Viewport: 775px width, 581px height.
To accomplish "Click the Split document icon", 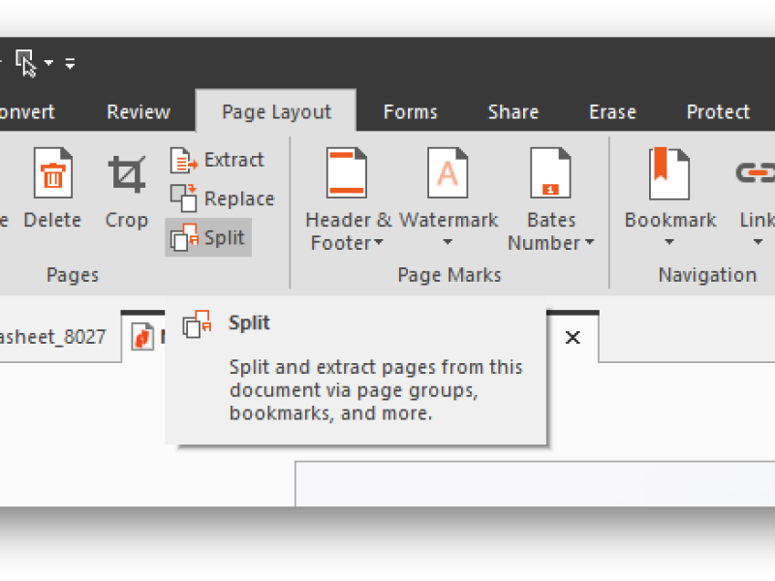I will coord(184,237).
